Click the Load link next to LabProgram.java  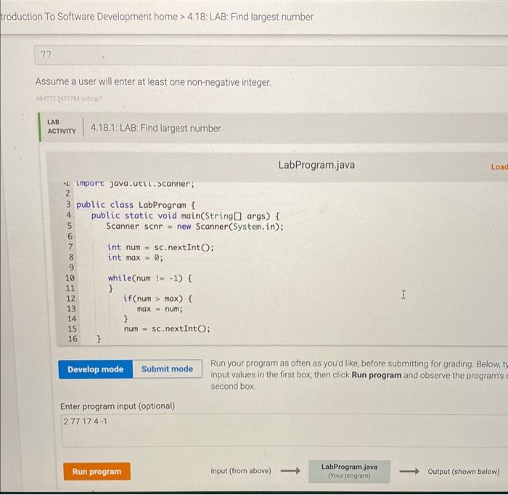[x=499, y=167]
